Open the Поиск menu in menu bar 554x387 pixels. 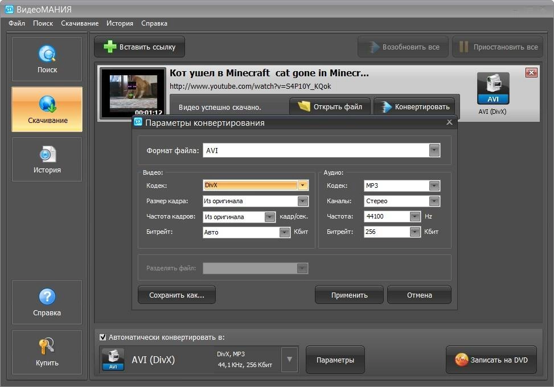tap(43, 23)
